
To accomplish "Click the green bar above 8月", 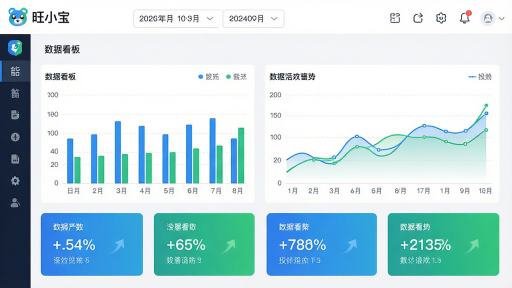I will [241, 155].
